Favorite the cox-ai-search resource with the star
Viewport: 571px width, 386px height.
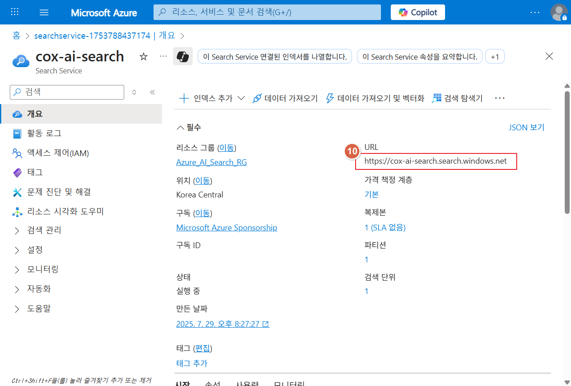pos(143,56)
